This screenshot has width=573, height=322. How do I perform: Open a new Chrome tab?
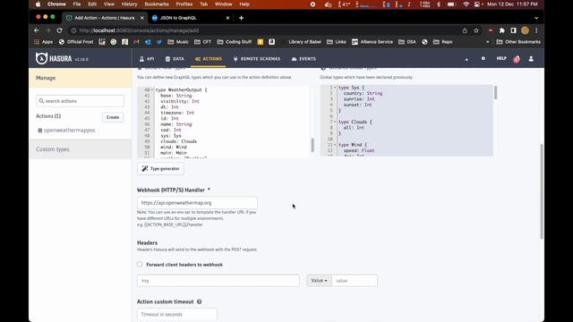pos(241,18)
